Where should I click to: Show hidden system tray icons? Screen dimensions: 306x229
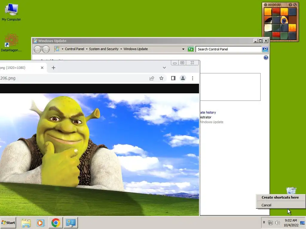pos(264,222)
